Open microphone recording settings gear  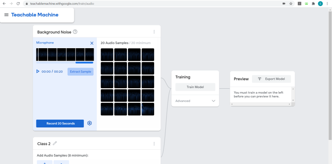[90, 123]
